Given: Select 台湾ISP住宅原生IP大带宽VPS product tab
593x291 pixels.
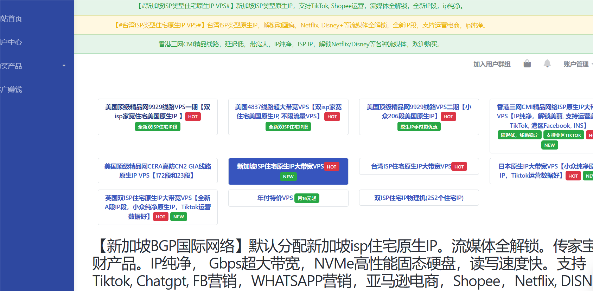Looking at the screenshot, I should (x=419, y=166).
